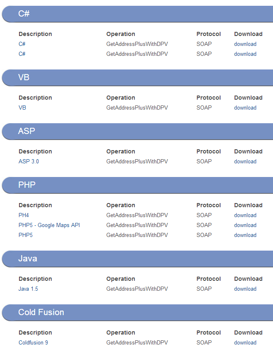Open the Coldfusion 9 description link
This screenshot has width=273, height=354.
pyautogui.click(x=33, y=342)
